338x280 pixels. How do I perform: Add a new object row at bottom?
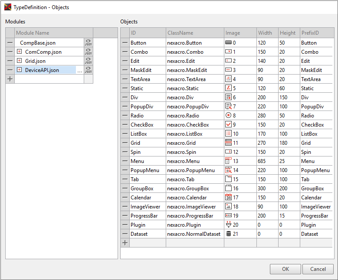click(x=125, y=243)
